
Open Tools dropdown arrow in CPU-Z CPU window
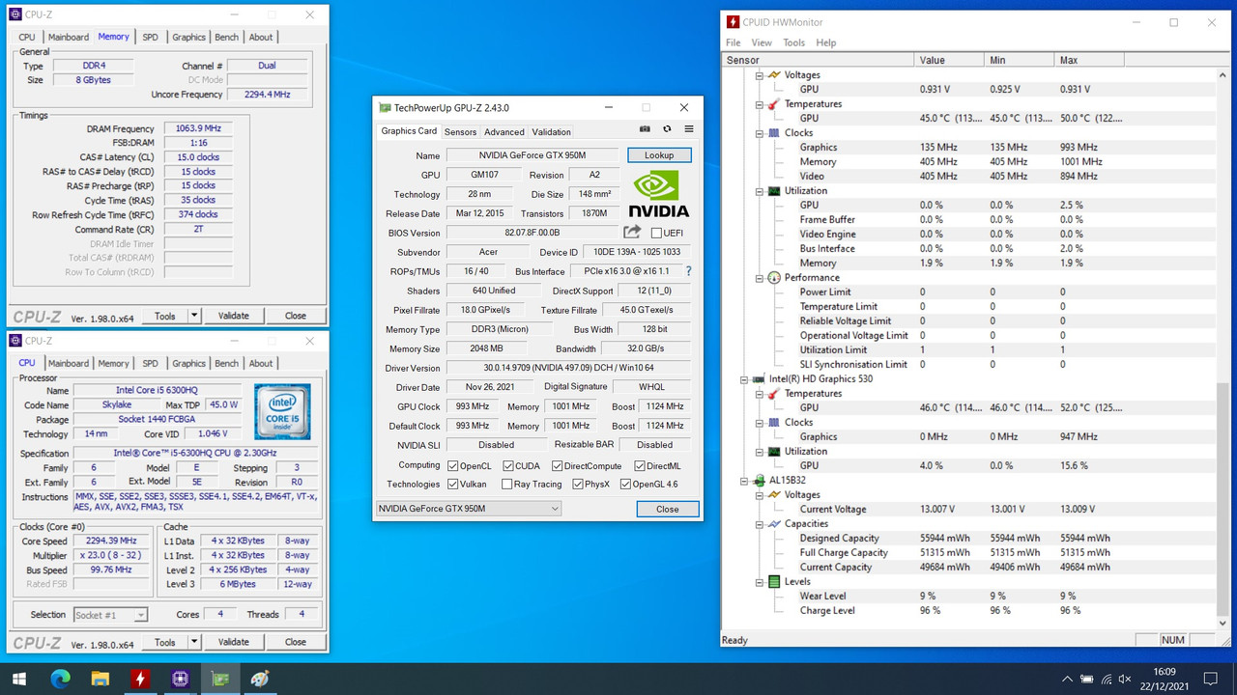pyautogui.click(x=193, y=642)
